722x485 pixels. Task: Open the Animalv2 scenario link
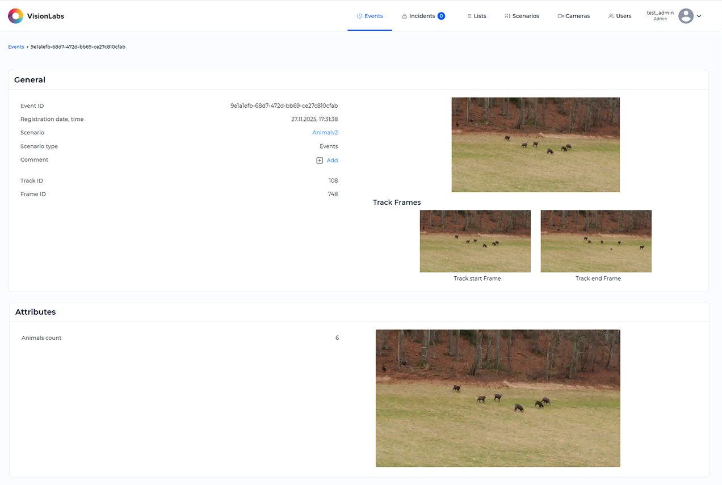[x=325, y=132]
